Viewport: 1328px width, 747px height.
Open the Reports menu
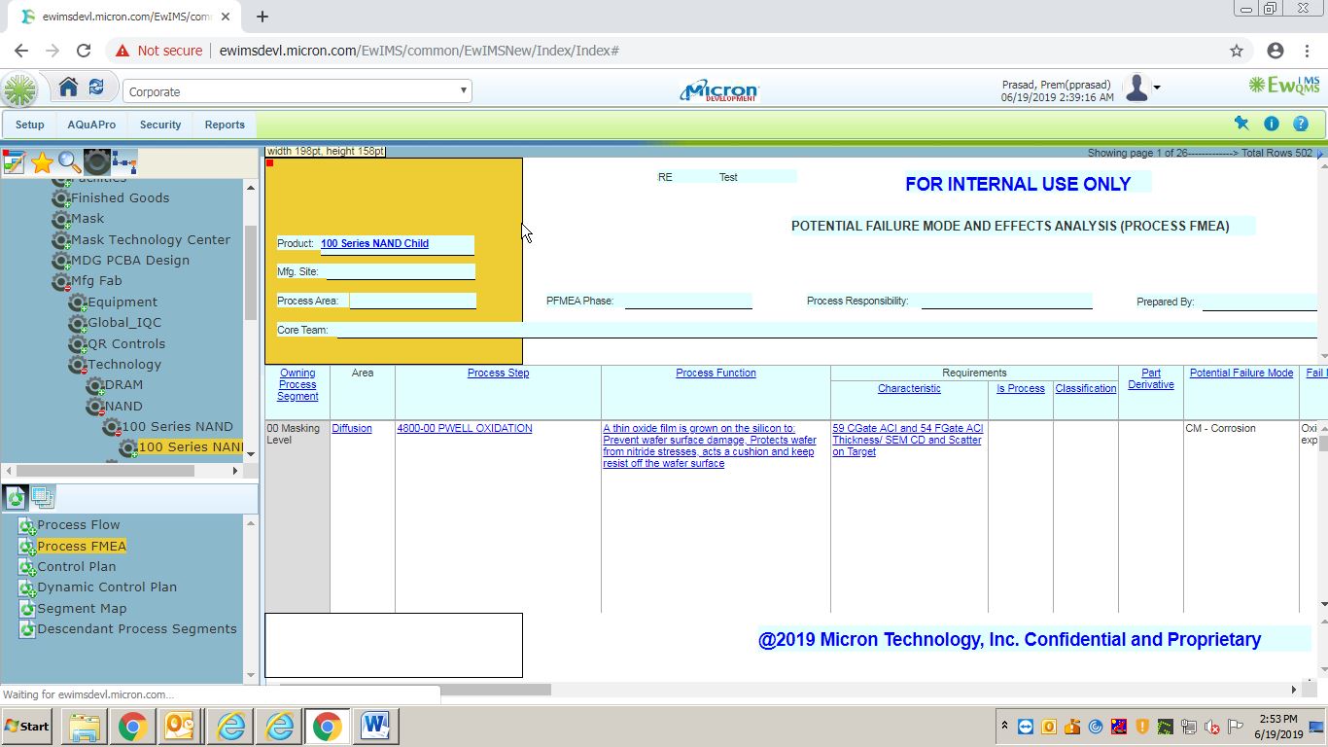click(225, 124)
